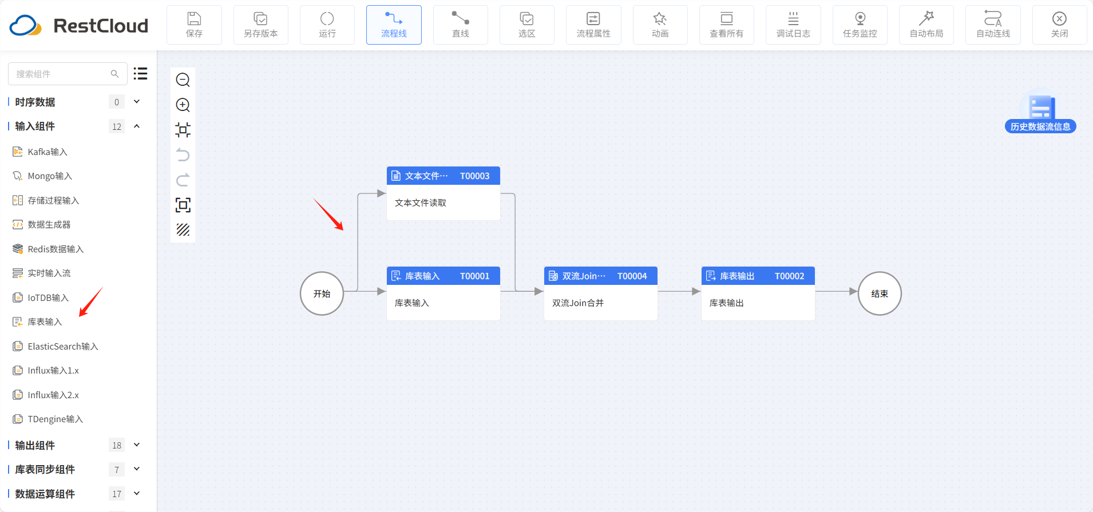Click the 输出组件 count badge 18
1093x512 pixels.
[x=117, y=445]
